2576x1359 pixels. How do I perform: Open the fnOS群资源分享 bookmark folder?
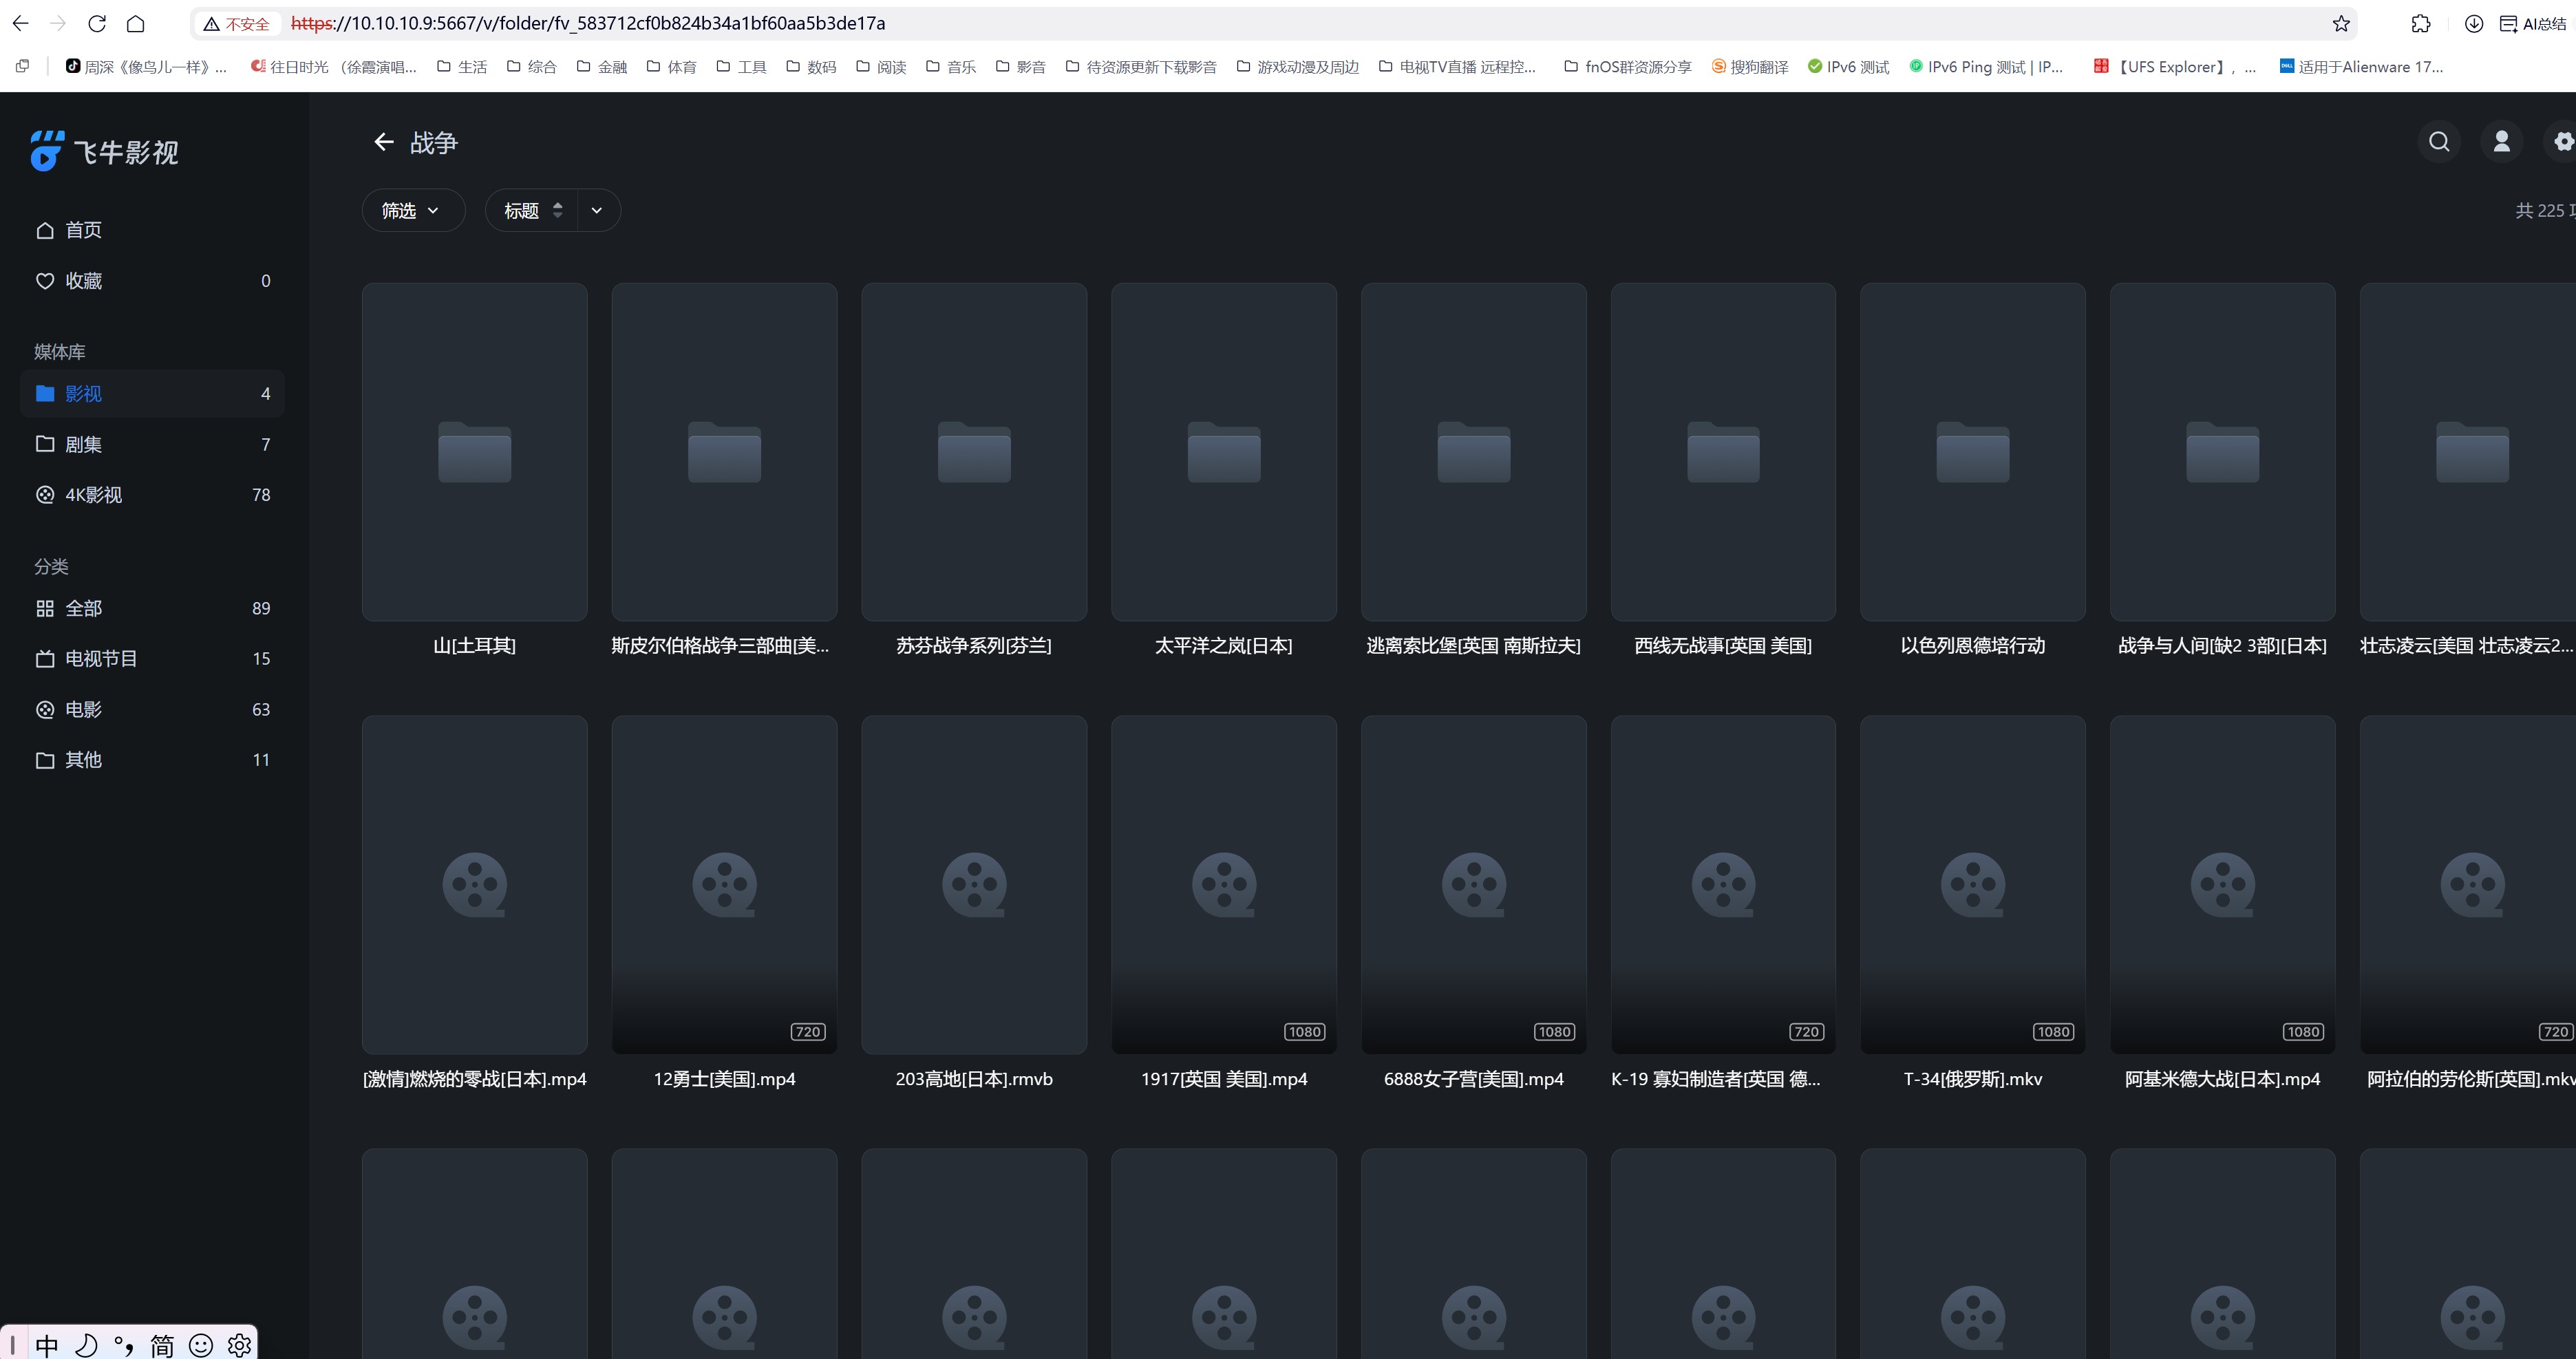(1627, 67)
